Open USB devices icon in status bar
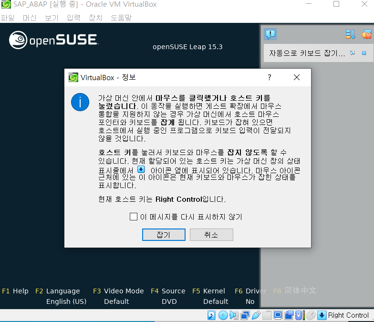Viewport: 374px width, 322px height. coord(256,315)
